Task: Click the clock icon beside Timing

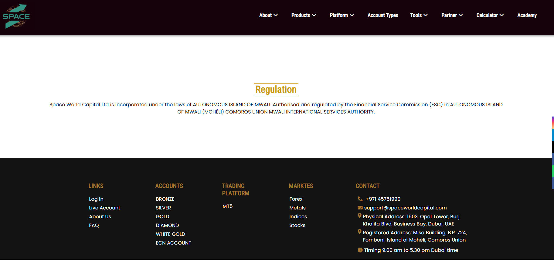Action: pyautogui.click(x=360, y=250)
